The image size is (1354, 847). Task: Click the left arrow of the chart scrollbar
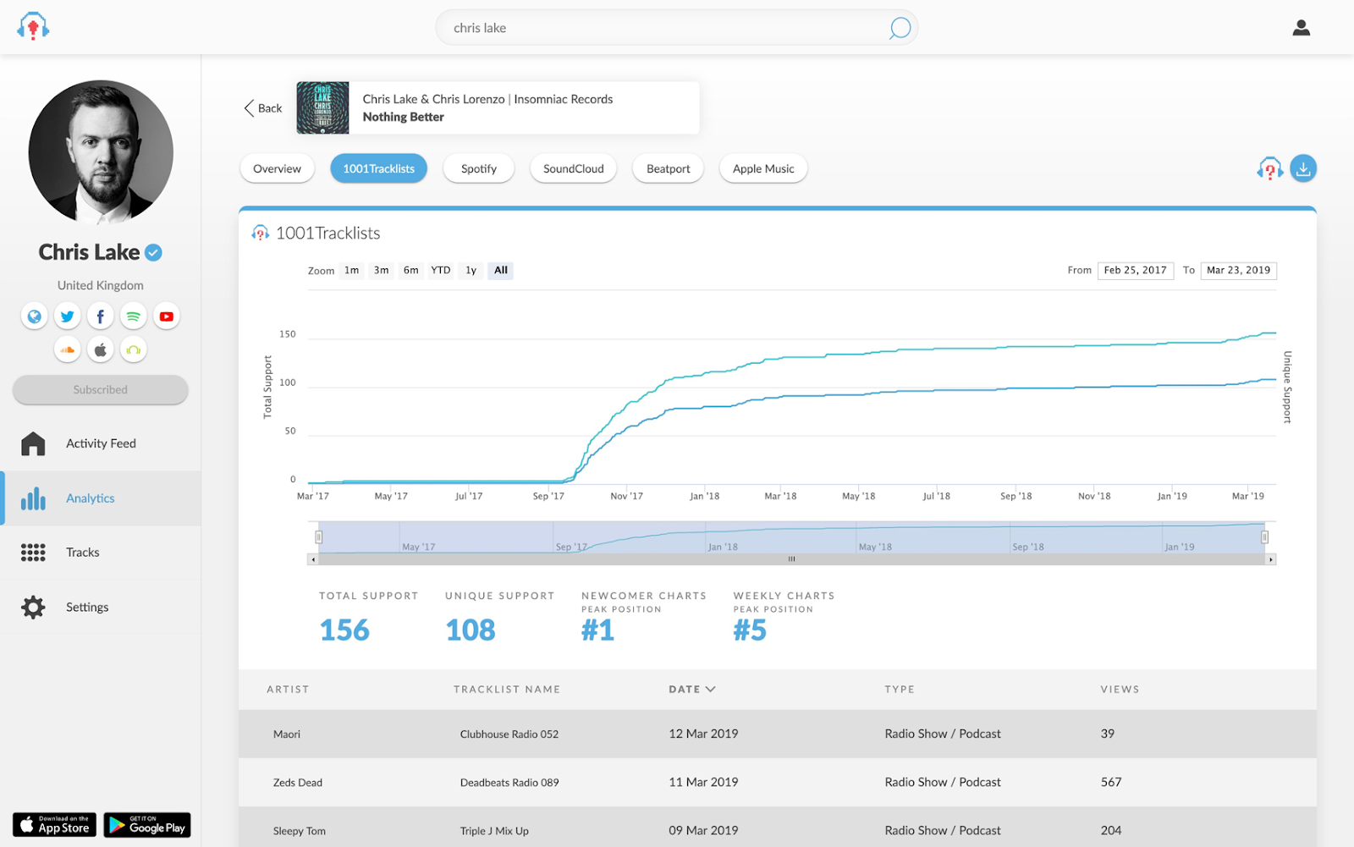[313, 559]
